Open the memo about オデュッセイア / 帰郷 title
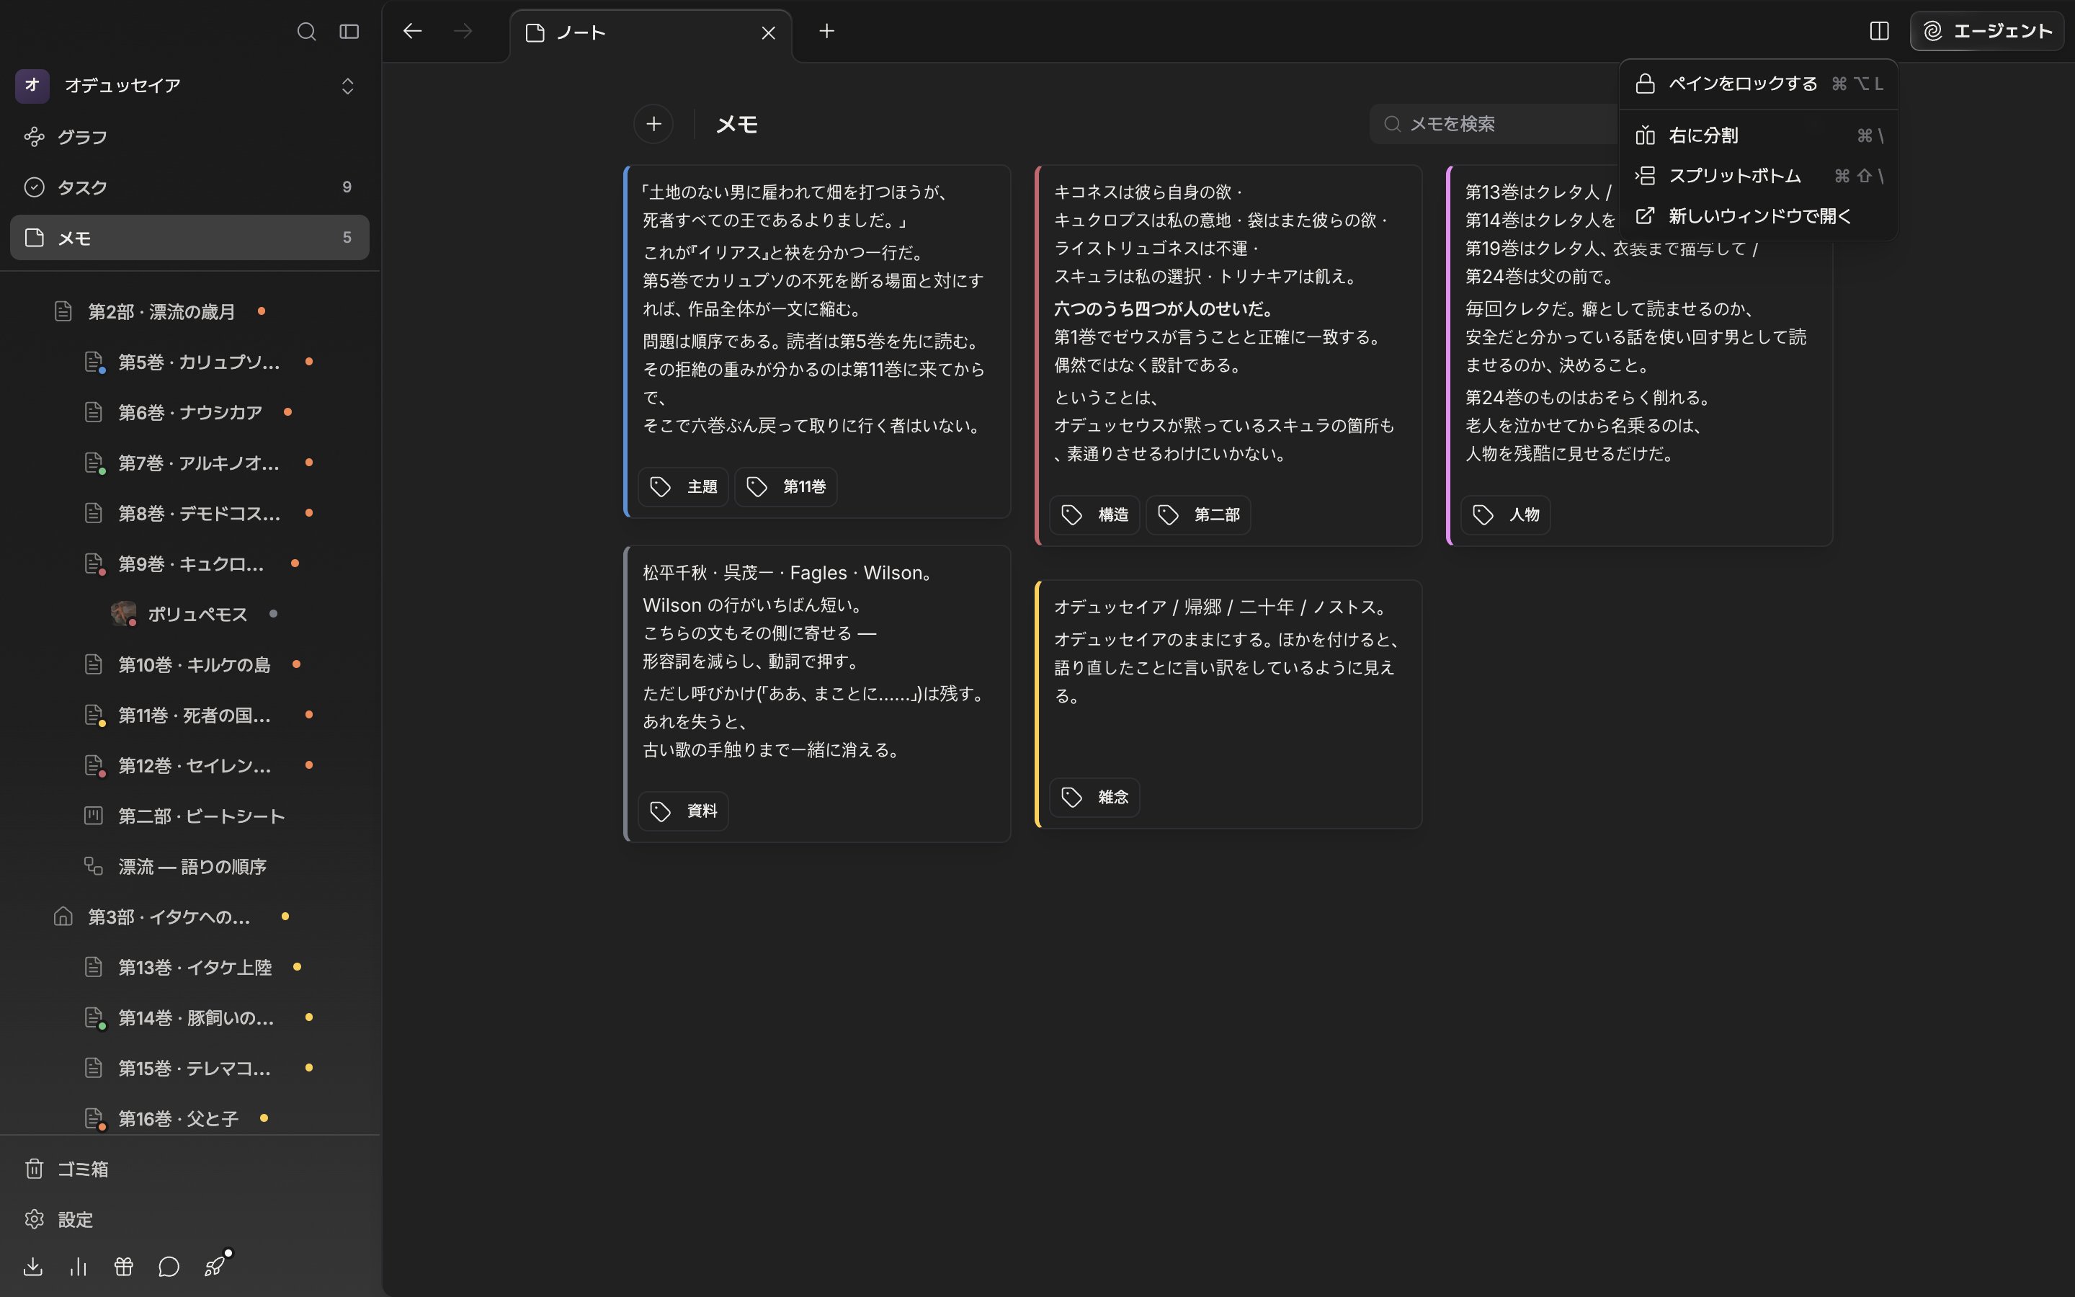Image resolution: width=2075 pixels, height=1297 pixels. point(1228,704)
